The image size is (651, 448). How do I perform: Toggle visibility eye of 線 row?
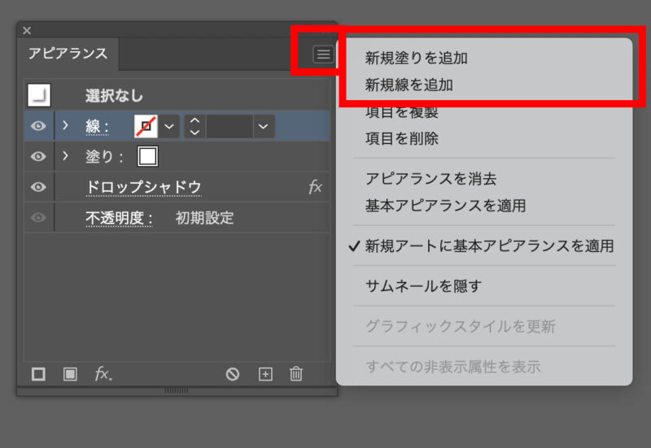pos(38,126)
